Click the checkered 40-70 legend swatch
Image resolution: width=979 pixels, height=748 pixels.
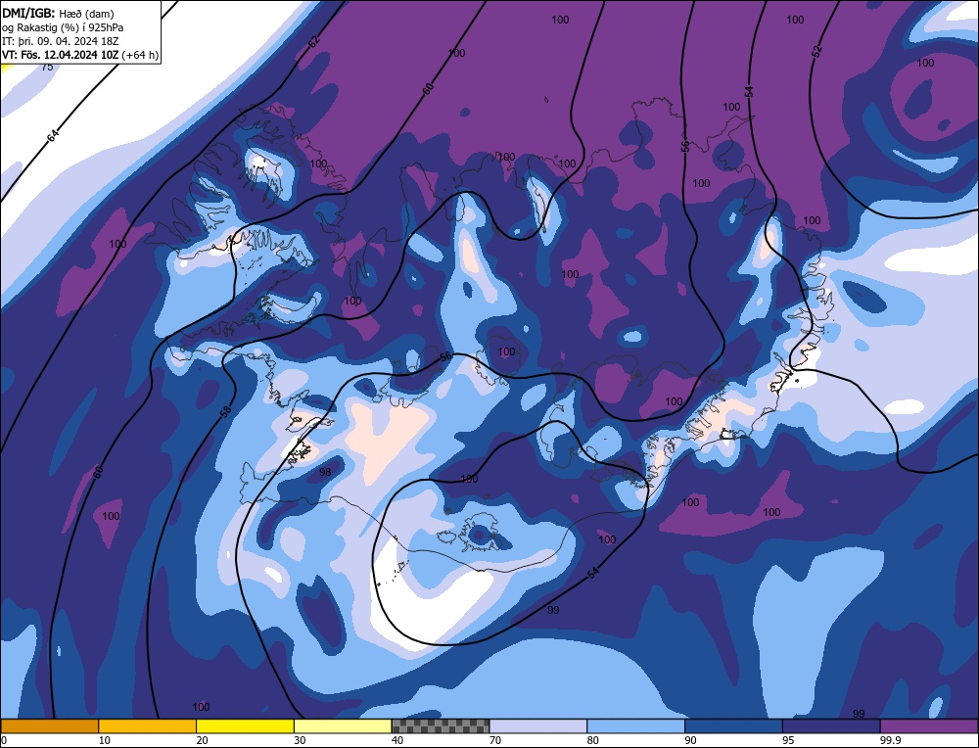[x=441, y=725]
